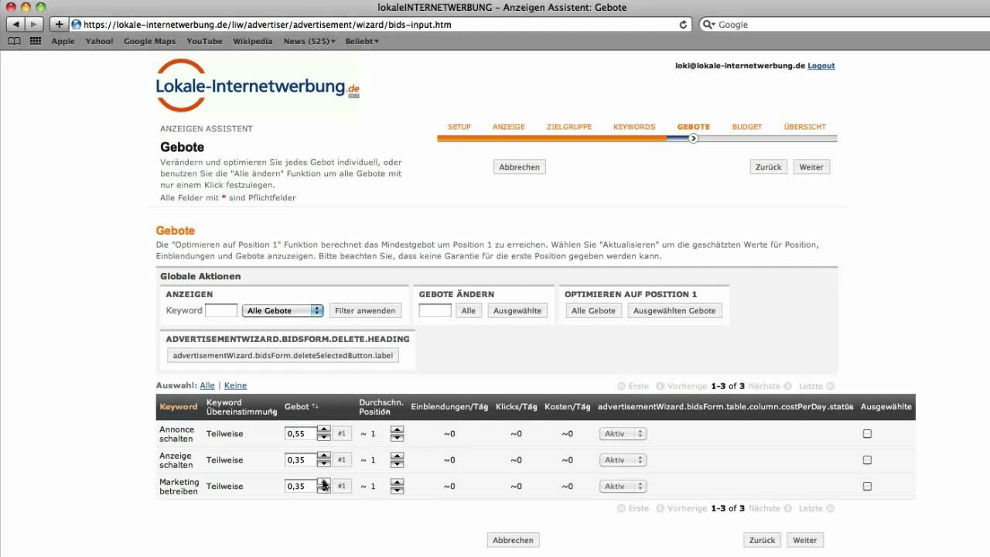The height and width of the screenshot is (557, 990).
Task: Go to the ANZEIGE wizard step
Action: pyautogui.click(x=509, y=127)
